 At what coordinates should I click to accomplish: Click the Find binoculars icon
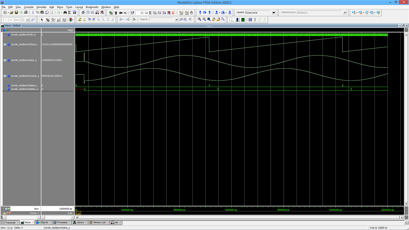[65, 12]
